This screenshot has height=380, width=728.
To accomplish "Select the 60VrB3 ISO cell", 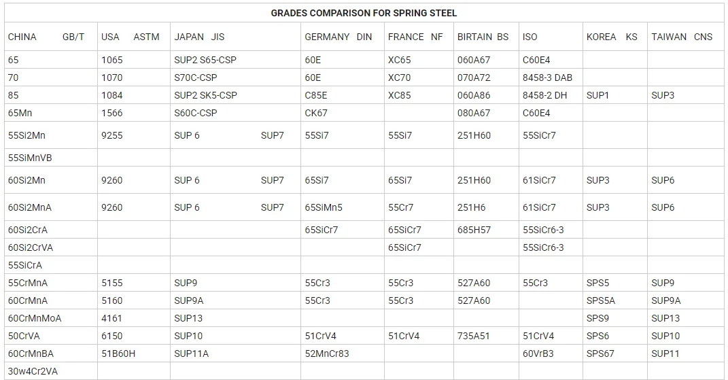I will click(x=551, y=353).
